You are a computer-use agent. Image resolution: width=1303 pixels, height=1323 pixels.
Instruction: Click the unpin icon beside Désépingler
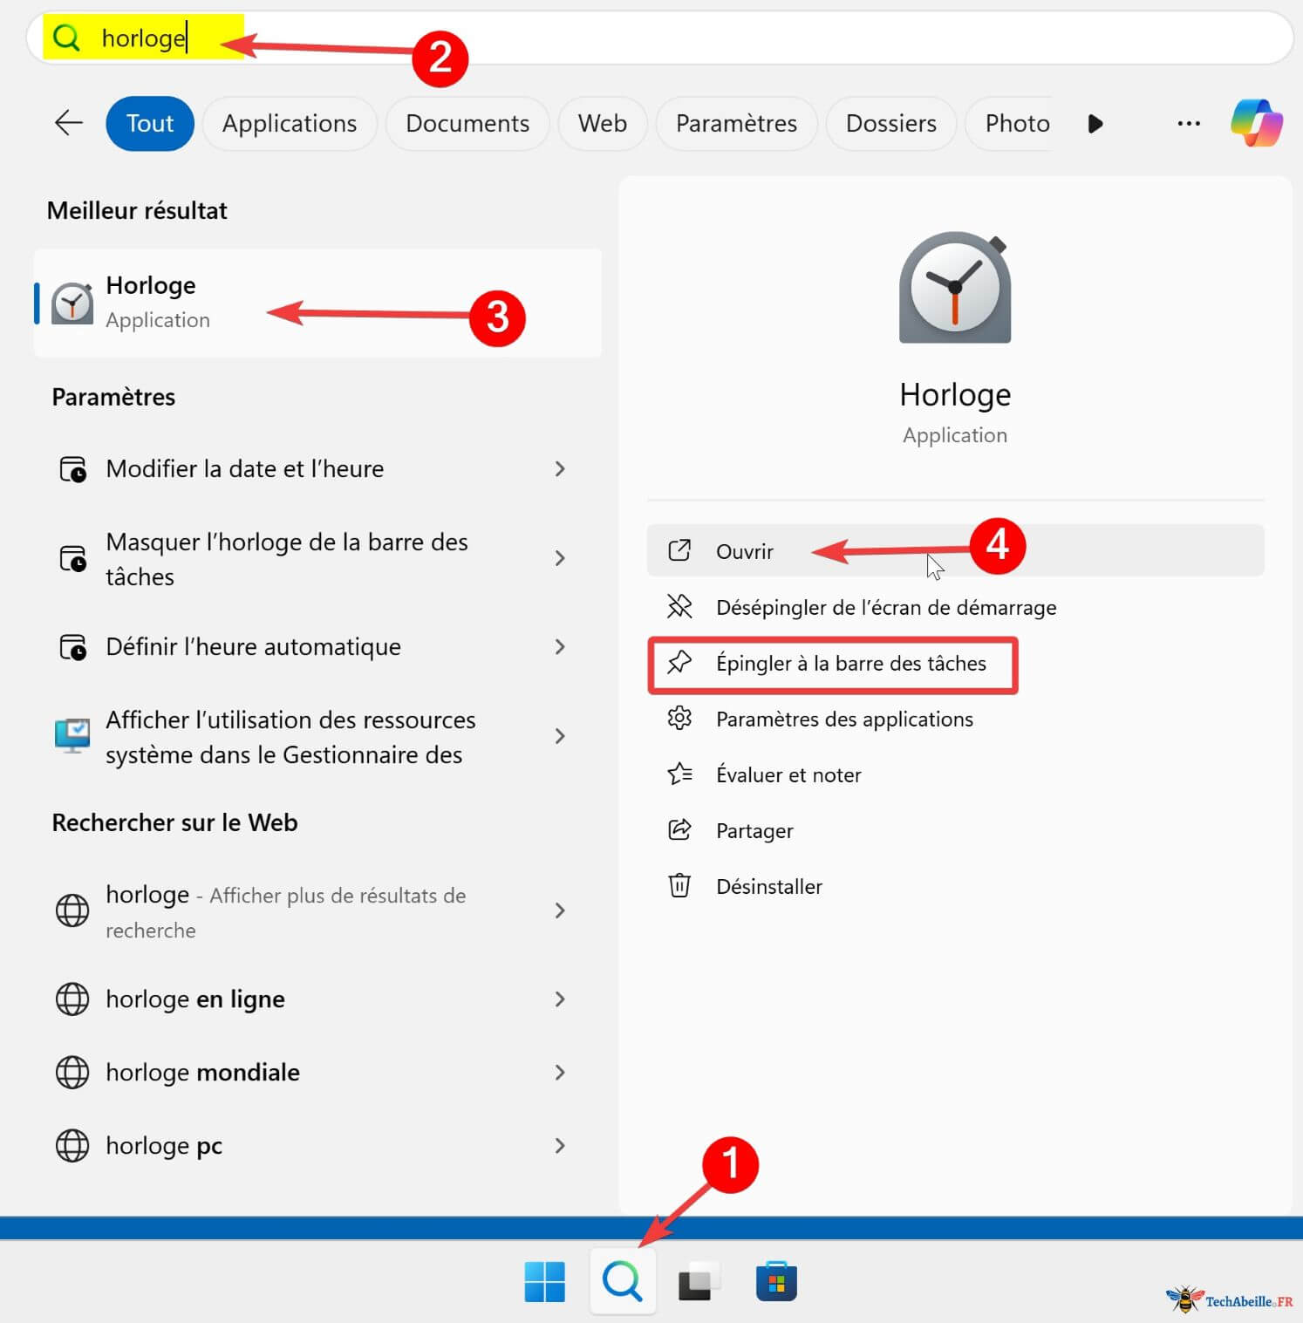[x=679, y=606]
